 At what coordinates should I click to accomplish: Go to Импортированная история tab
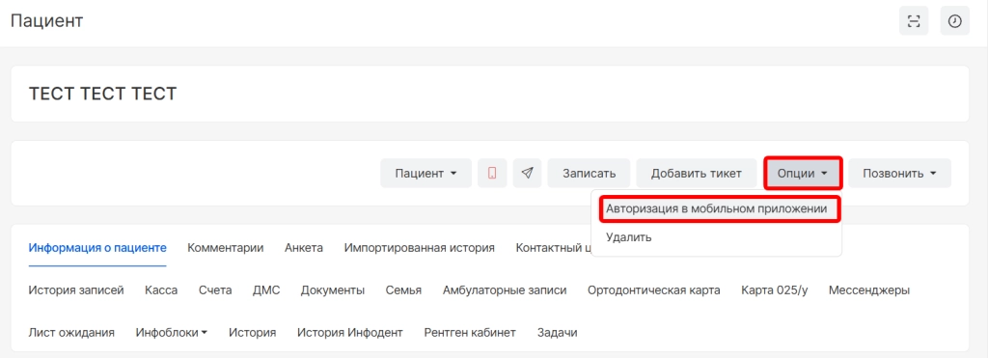tap(419, 248)
